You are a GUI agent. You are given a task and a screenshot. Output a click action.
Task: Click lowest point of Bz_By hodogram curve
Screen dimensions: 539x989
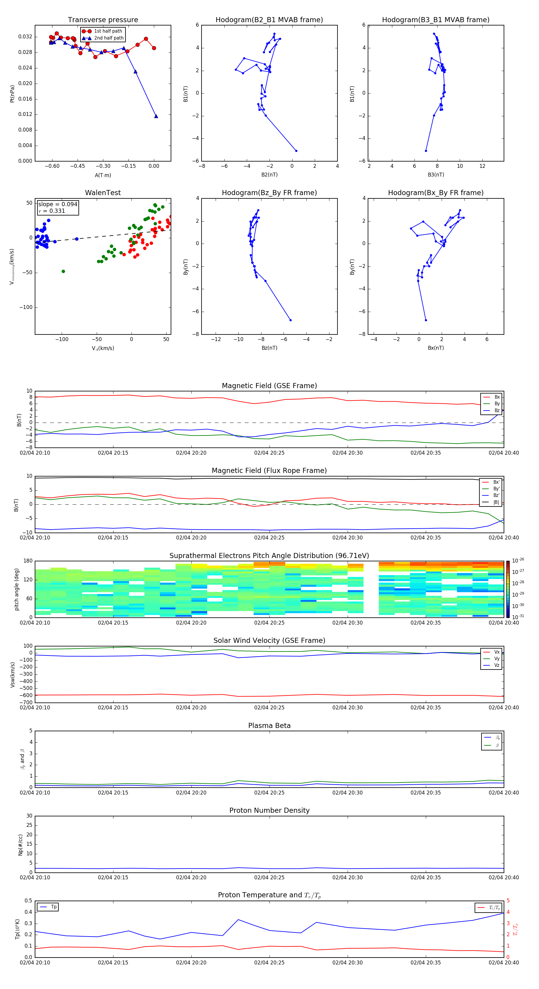[x=290, y=320]
